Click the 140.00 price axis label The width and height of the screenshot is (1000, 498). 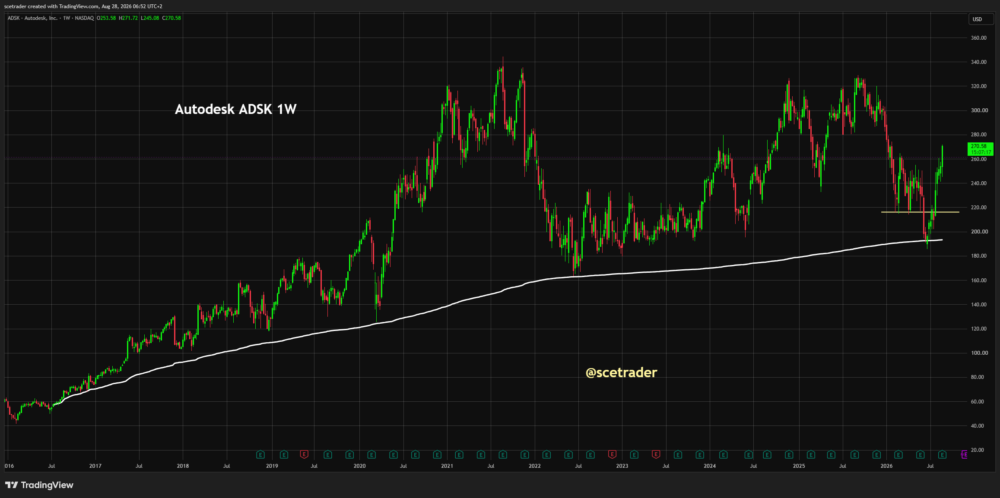click(x=979, y=305)
